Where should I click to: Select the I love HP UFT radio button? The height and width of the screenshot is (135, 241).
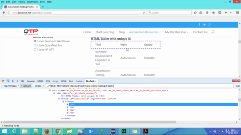click(35, 49)
